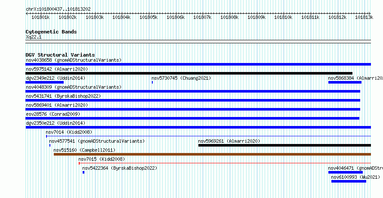The height and width of the screenshot is (198, 383).
Task: Click nsv6100993 (Wu2021) label
Action: tap(355, 177)
